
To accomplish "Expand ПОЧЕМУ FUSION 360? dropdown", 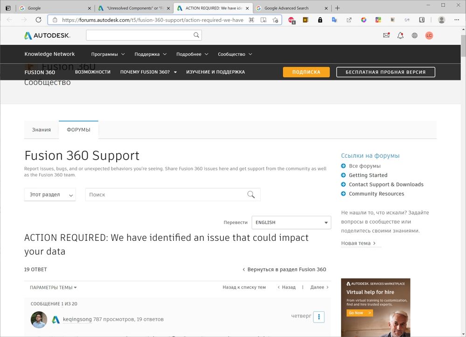I will 149,72.
